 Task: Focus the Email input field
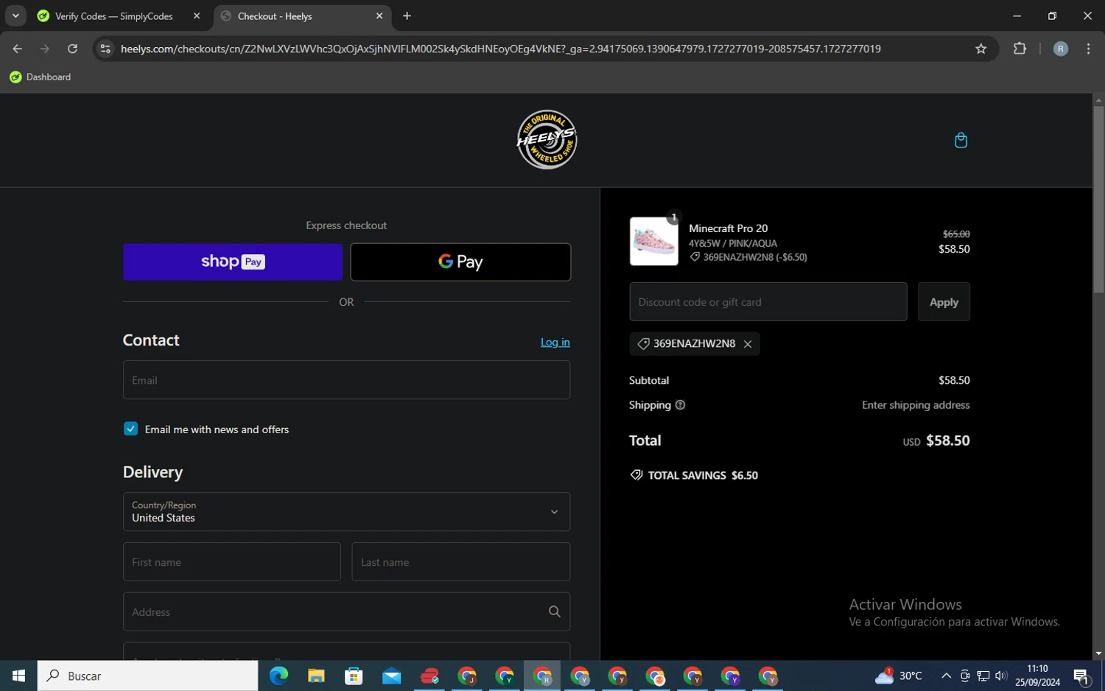tap(346, 380)
